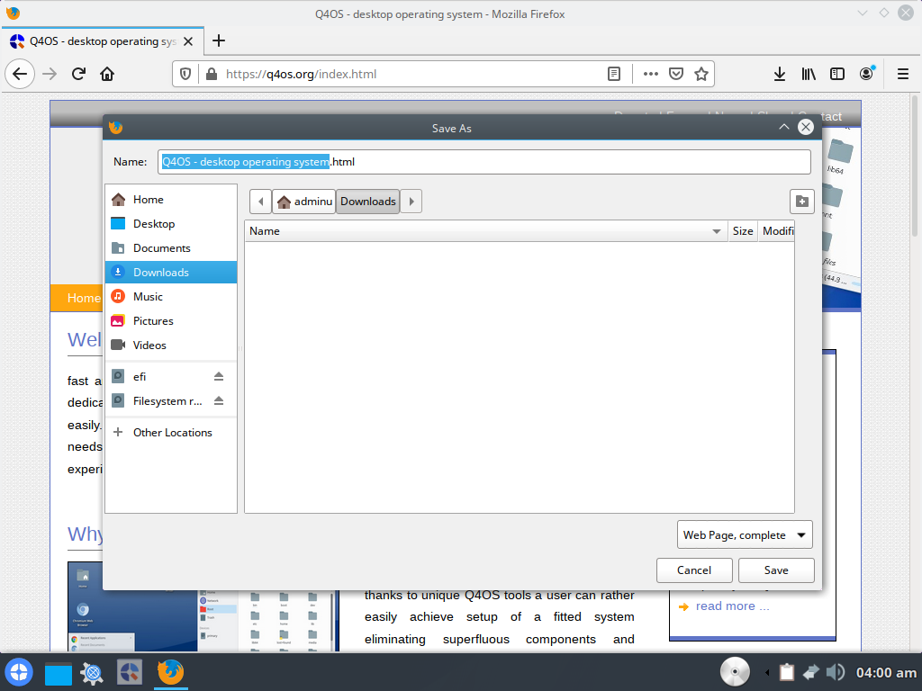Reload the current page
The width and height of the screenshot is (922, 691).
(x=78, y=74)
